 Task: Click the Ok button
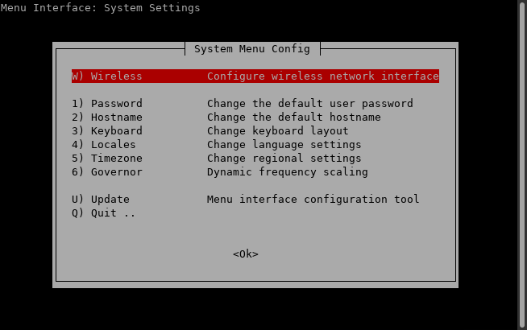click(x=246, y=254)
